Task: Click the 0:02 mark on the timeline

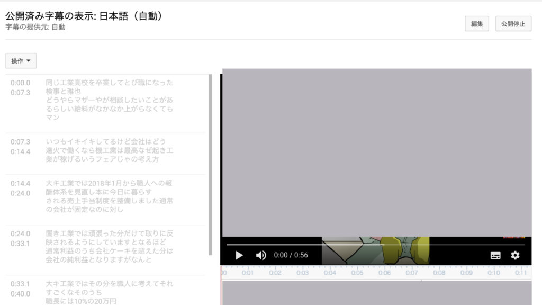Action: [x=275, y=273]
